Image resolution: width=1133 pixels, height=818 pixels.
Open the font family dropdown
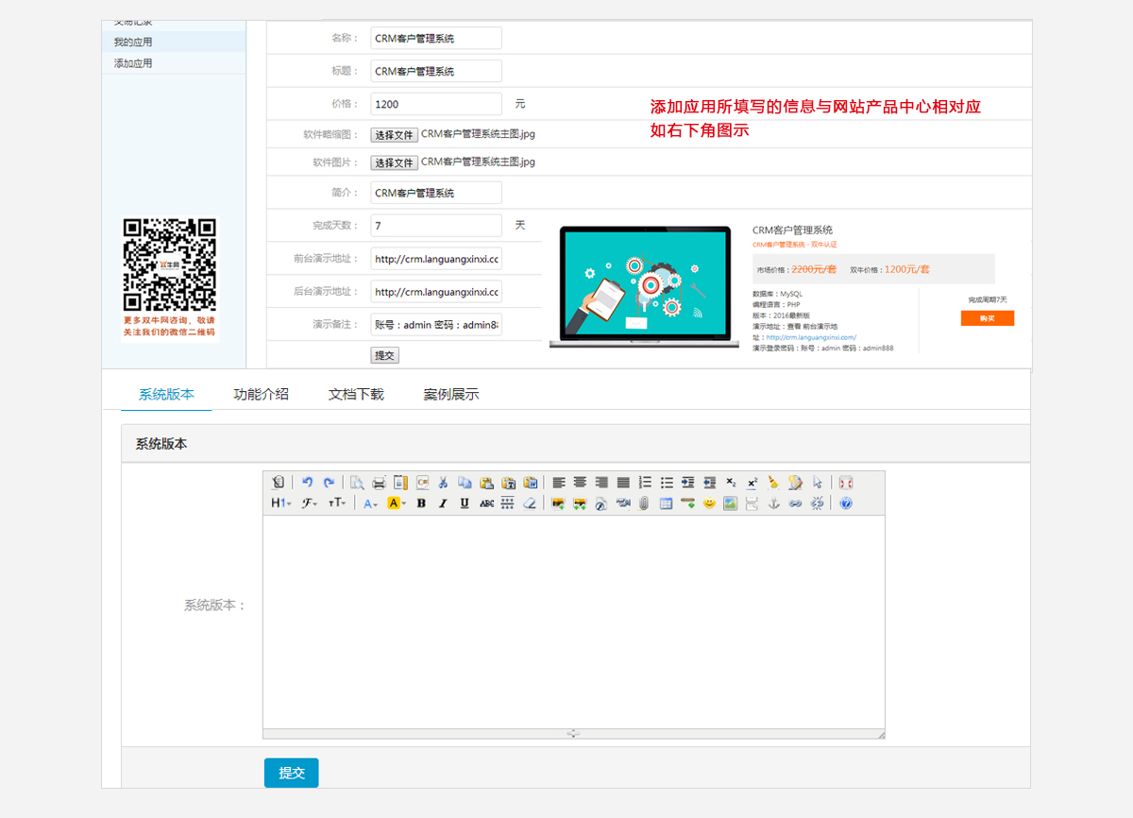point(310,503)
